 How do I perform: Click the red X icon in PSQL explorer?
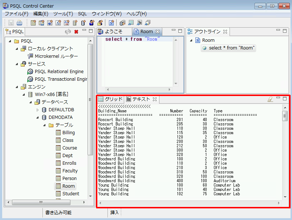[76, 32]
